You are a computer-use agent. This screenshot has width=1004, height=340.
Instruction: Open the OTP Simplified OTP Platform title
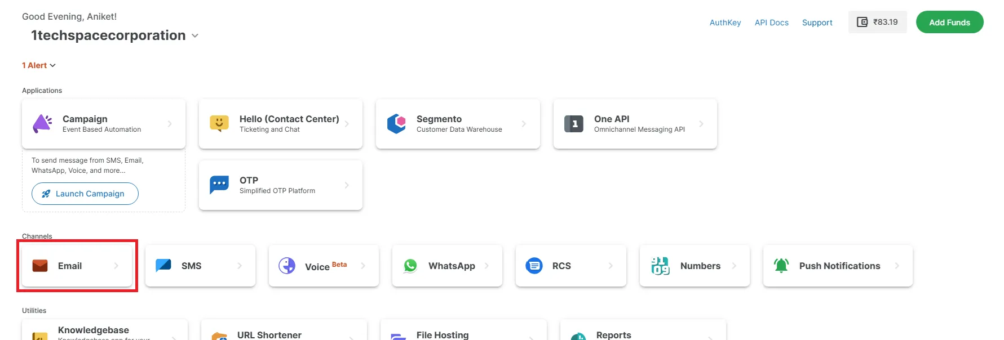coord(249,180)
